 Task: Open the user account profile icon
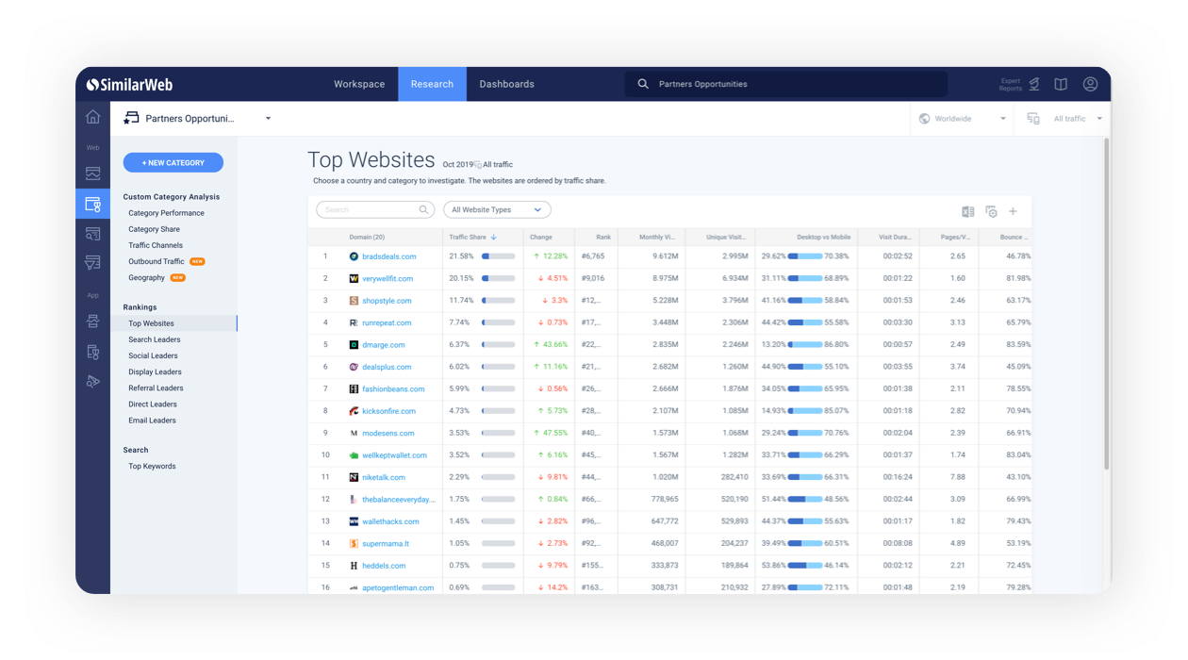point(1090,84)
